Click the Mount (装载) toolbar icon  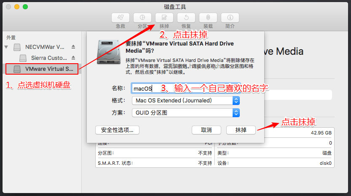pyautogui.click(x=208, y=18)
